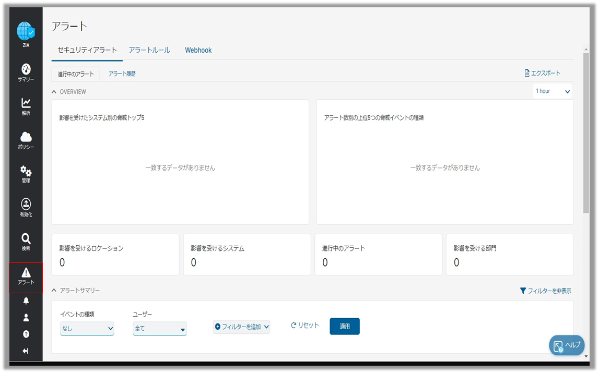Click the plus icon on フィルターを追加

[218, 327]
